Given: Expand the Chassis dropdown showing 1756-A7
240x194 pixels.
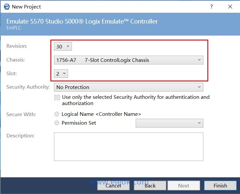Looking at the screenshot, I should 129,60.
